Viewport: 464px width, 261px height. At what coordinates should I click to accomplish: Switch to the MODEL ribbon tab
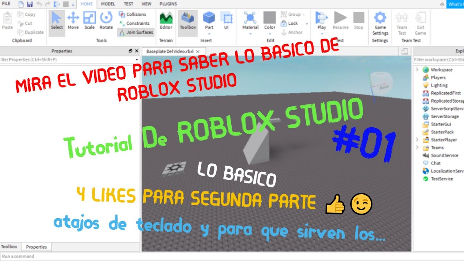pyautogui.click(x=108, y=4)
